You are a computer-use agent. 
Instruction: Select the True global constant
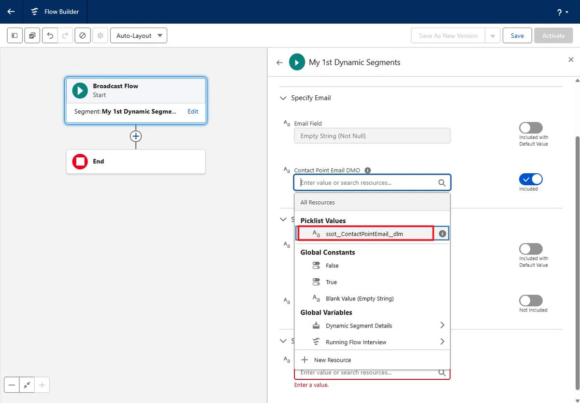coord(372,282)
